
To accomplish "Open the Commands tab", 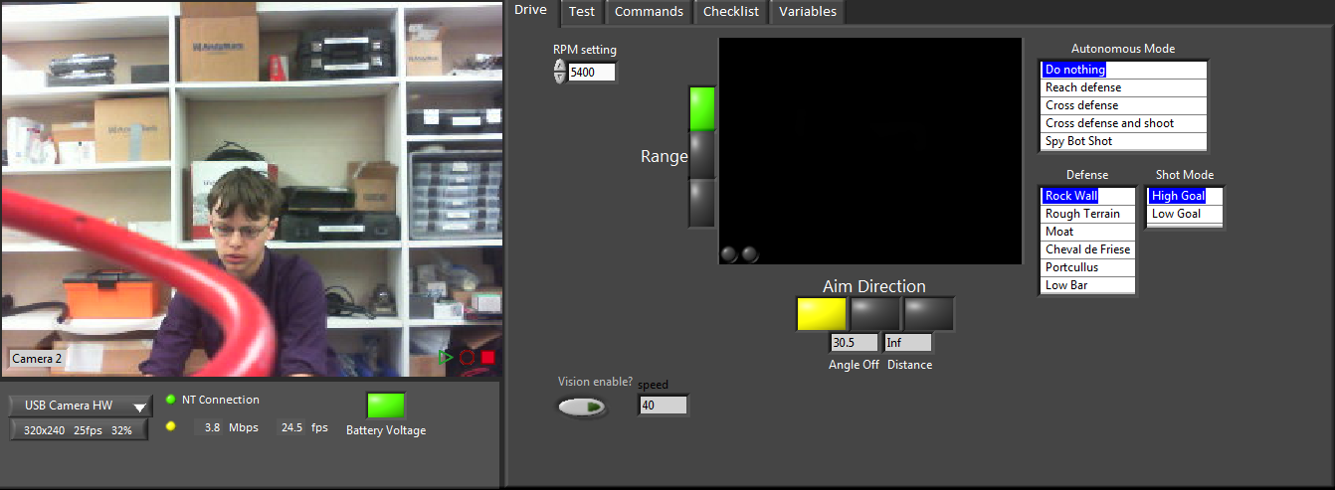I will 649,12.
